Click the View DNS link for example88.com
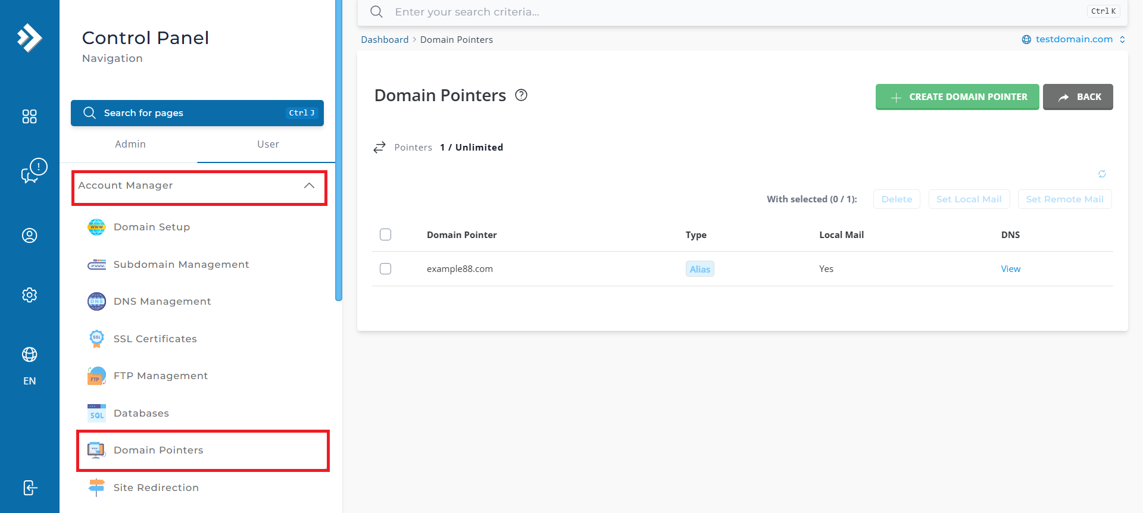1143x513 pixels. pyautogui.click(x=1011, y=269)
